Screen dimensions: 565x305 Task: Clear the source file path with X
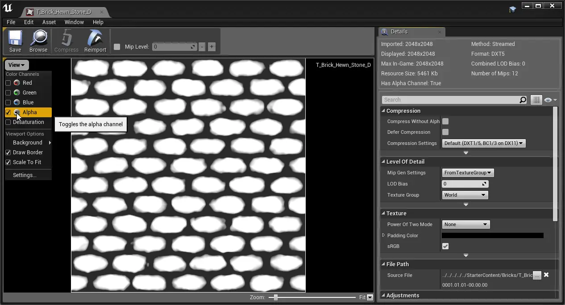click(546, 275)
